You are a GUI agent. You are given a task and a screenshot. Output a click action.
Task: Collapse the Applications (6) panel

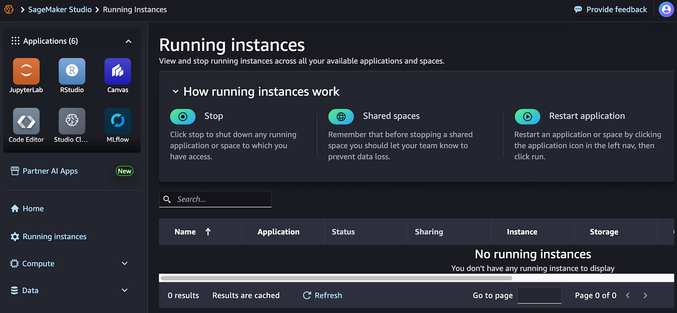[x=128, y=41]
